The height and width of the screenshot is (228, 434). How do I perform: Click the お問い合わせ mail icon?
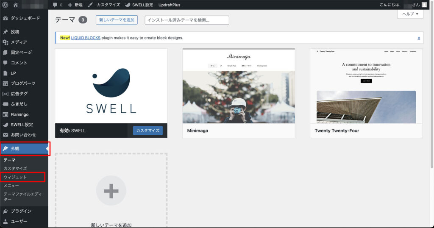5,135
